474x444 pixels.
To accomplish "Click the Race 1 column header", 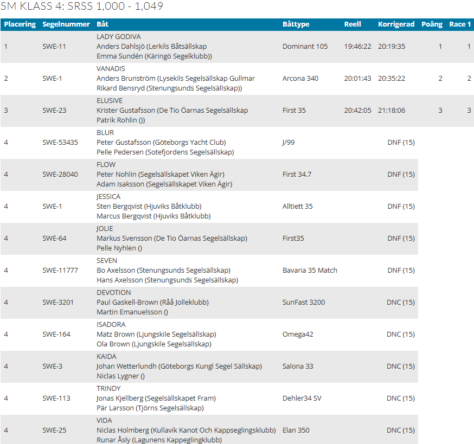I will tap(460, 24).
